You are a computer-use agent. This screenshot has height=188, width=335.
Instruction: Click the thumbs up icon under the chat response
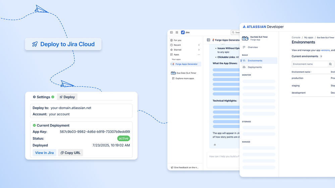coord(215,145)
